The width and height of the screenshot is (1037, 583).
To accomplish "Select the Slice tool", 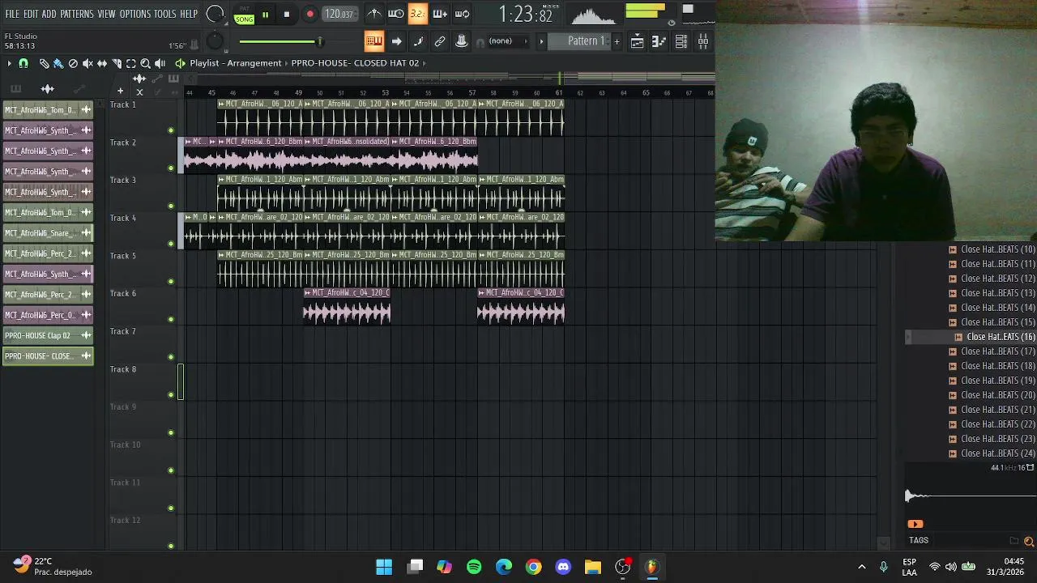I will pos(117,63).
